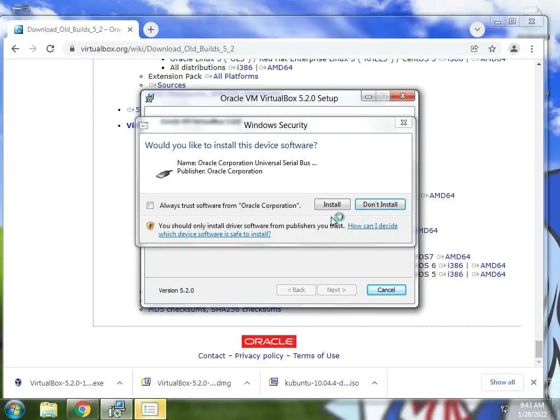Expand options for the VirtualBox exe download
This screenshot has width=560, height=420.
[x=120, y=383]
